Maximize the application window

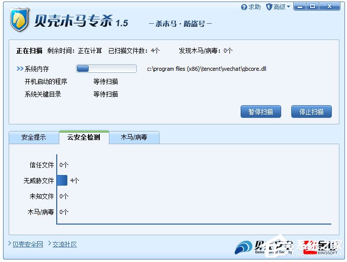(x=312, y=7)
